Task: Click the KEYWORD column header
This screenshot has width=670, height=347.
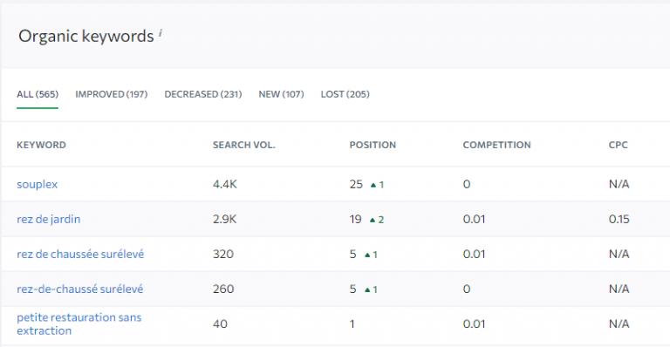Action: coord(42,145)
